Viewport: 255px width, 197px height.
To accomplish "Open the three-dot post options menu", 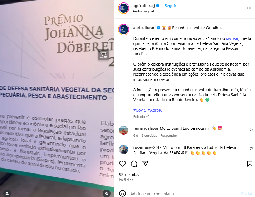I will point(249,8).
